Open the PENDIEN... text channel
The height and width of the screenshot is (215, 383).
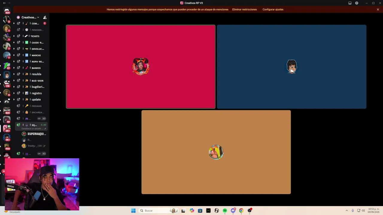pyautogui.click(x=31, y=30)
